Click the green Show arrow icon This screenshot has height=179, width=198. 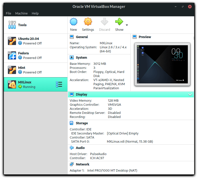click(x=119, y=22)
